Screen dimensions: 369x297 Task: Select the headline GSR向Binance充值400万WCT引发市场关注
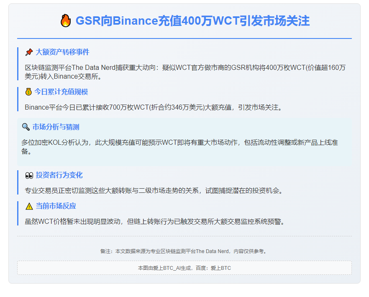point(192,21)
